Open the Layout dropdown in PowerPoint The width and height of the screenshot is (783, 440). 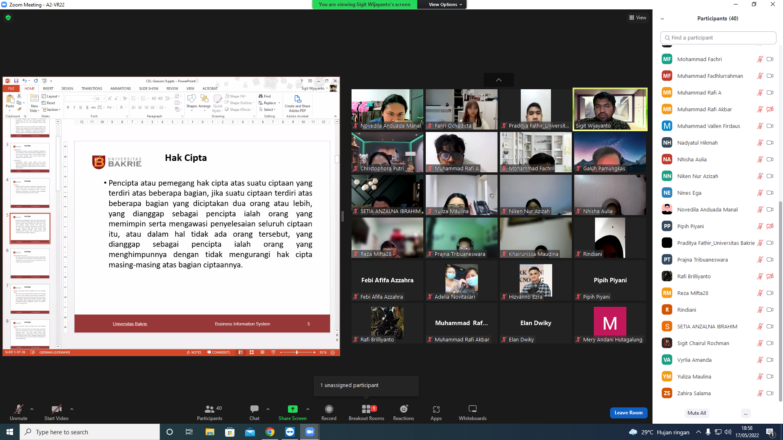pos(51,97)
